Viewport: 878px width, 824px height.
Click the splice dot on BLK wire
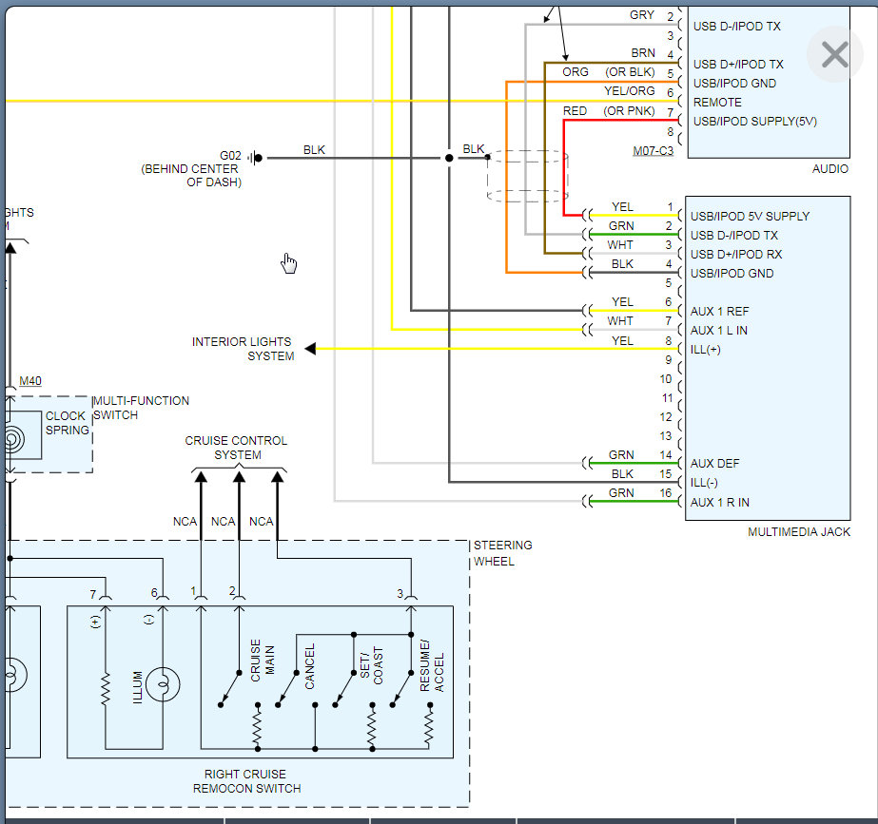[x=449, y=158]
